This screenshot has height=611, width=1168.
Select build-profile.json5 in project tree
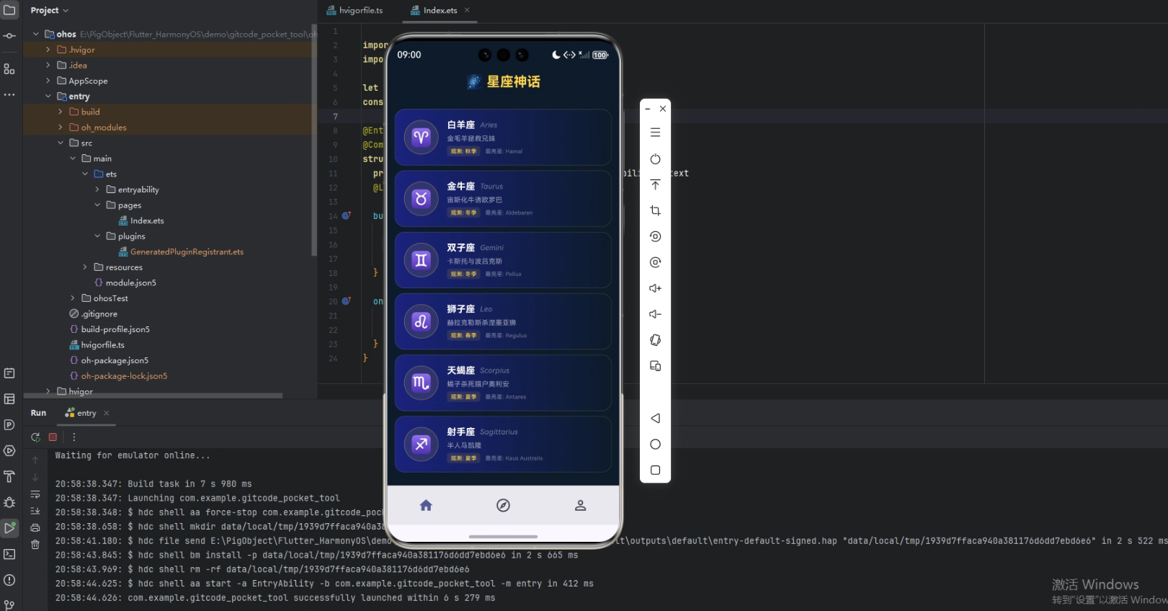115,329
